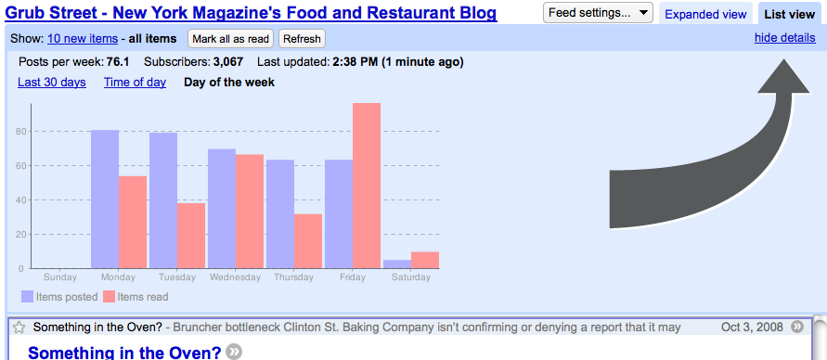Viewport: 827px width, 360px height.
Task: Show only 10 new items
Action: 83,39
